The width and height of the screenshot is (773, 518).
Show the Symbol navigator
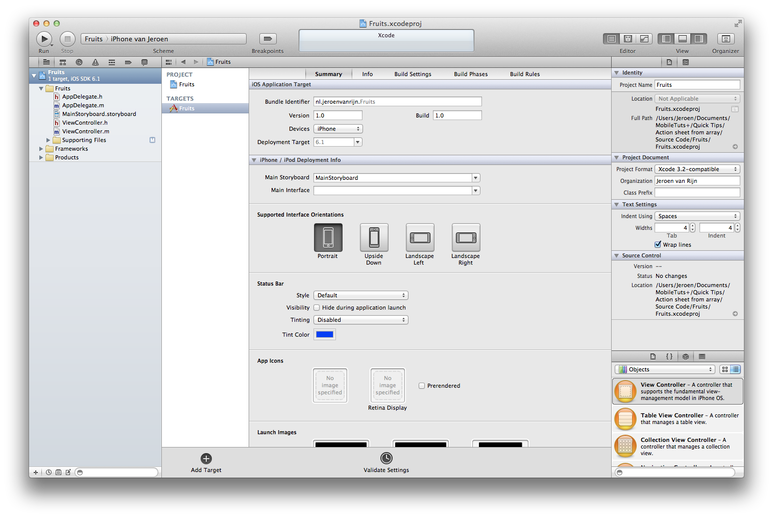coord(63,62)
